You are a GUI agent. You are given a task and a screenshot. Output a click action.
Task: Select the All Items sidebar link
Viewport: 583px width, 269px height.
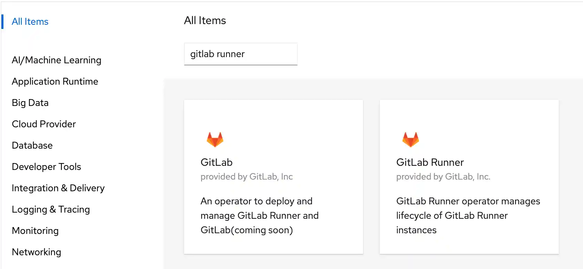[x=30, y=21]
